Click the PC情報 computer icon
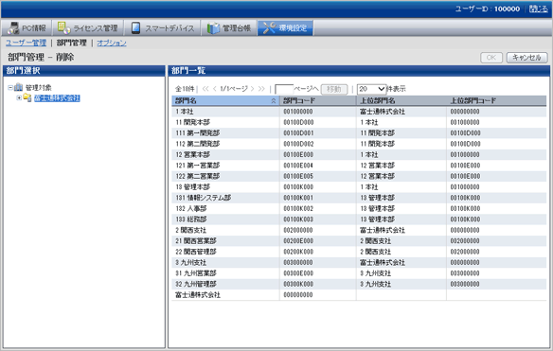This screenshot has width=553, height=351. pos(13,27)
